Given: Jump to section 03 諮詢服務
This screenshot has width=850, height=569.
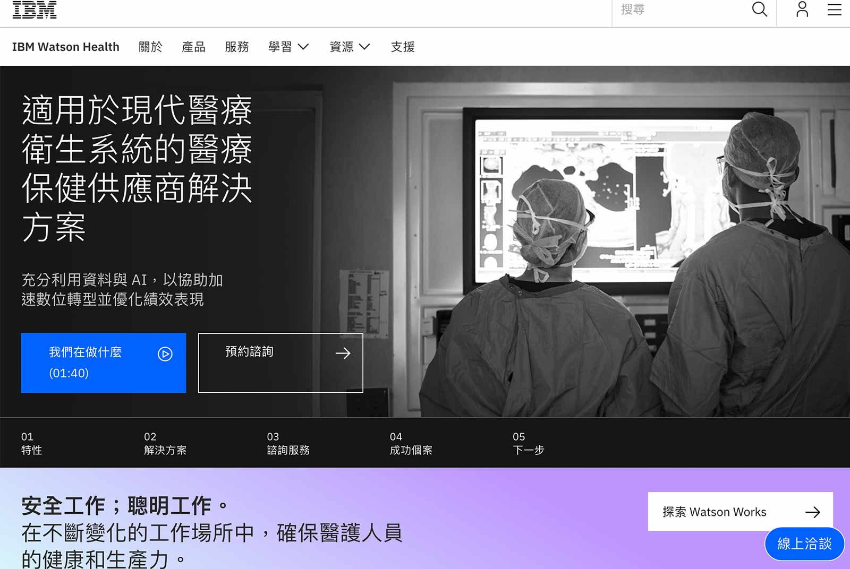Looking at the screenshot, I should click(x=288, y=443).
